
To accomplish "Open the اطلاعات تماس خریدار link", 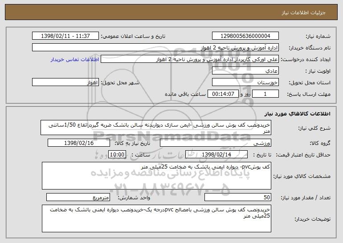I will tap(75, 59).
